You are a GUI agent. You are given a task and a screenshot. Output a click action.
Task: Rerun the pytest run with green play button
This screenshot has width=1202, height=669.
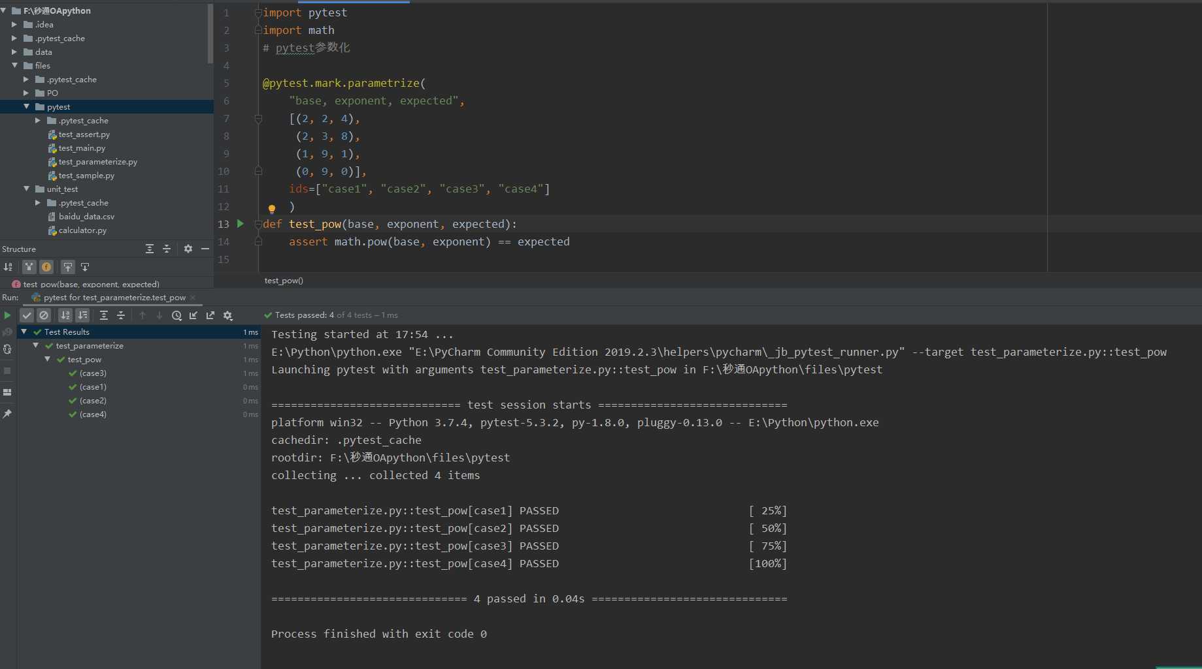(x=7, y=315)
